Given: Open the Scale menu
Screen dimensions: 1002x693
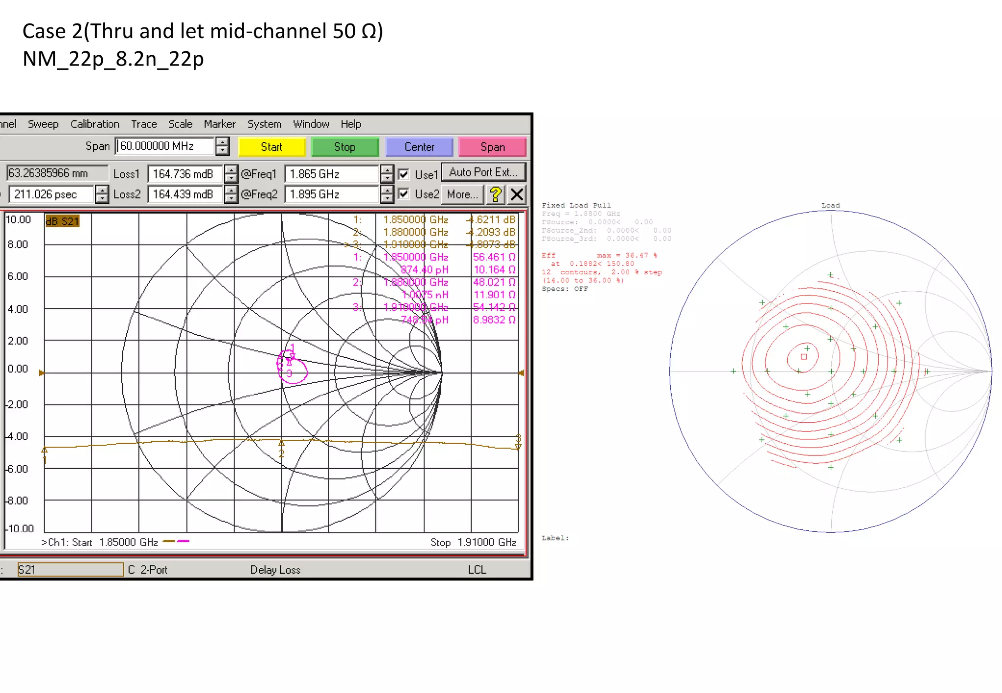Looking at the screenshot, I should [x=181, y=124].
